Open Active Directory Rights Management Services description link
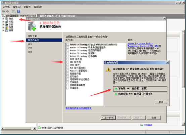 pos(143,45)
